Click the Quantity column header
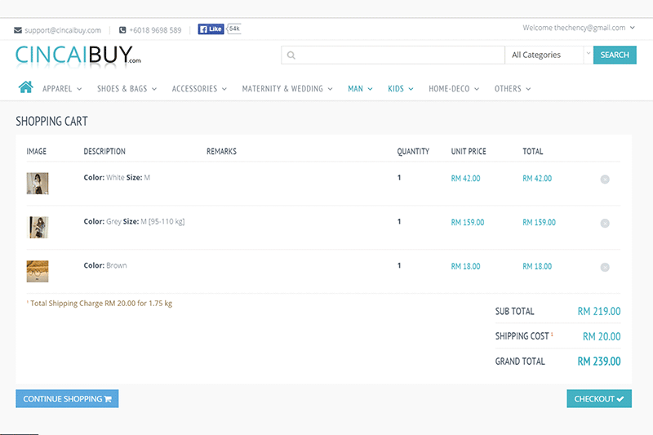Screen dimensions: 653x435 coord(413,152)
